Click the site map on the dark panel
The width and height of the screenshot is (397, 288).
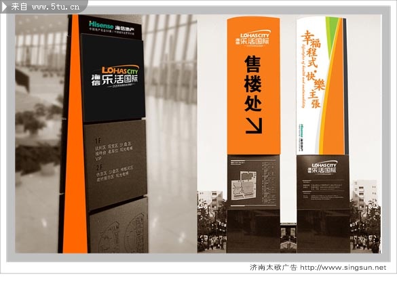[x=244, y=186]
